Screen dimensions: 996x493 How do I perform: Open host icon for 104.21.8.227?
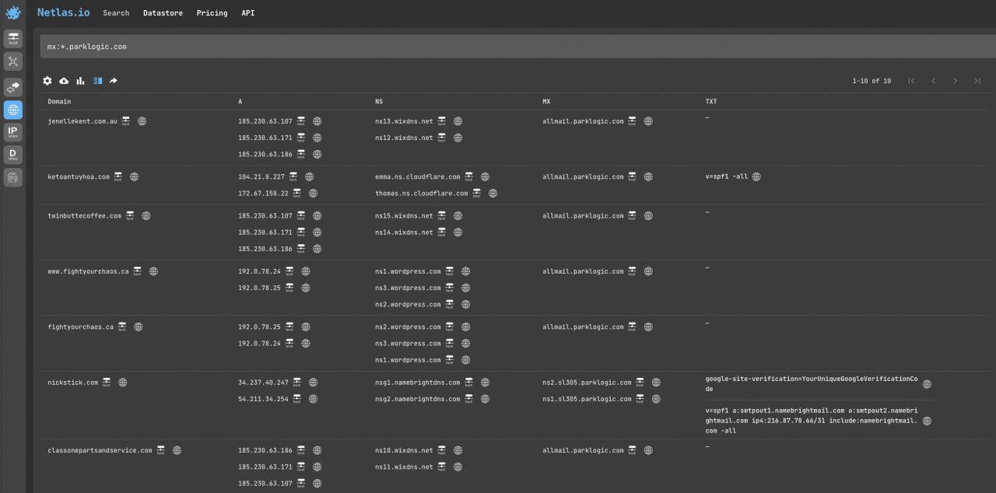click(x=293, y=177)
